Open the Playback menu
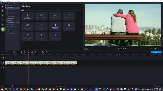163x91 pixels. 10,3
